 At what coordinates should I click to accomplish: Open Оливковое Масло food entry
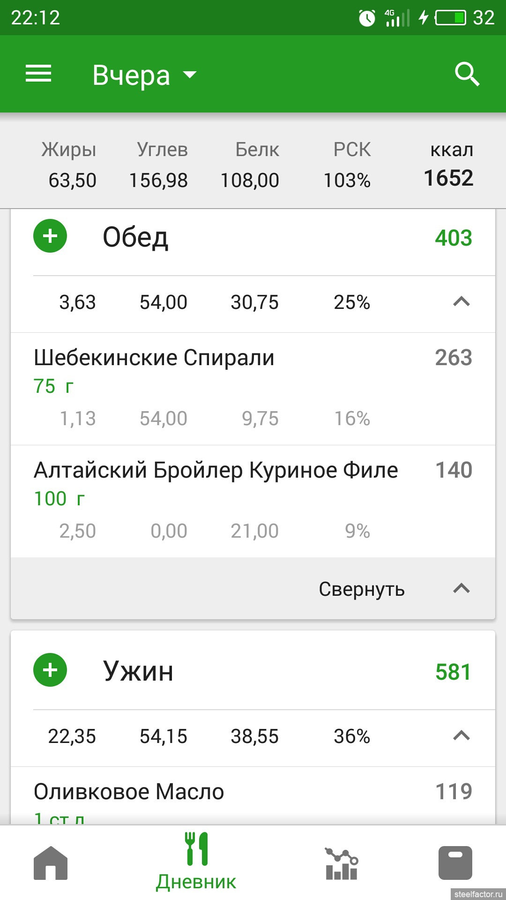(129, 792)
